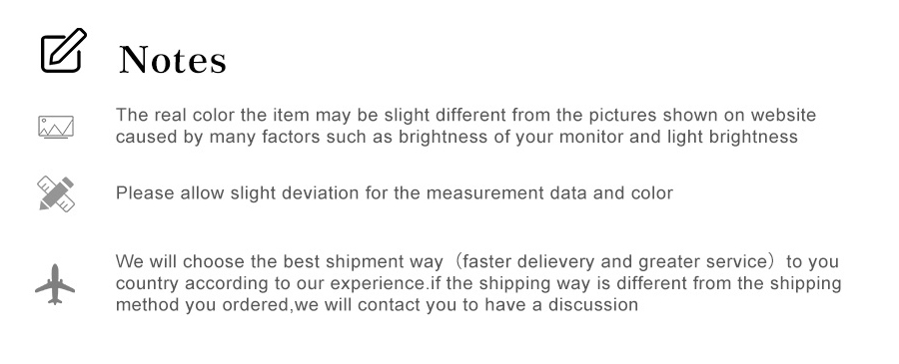This screenshot has height=364, width=899.
Task: Select the Notes heading
Action: click(x=173, y=60)
